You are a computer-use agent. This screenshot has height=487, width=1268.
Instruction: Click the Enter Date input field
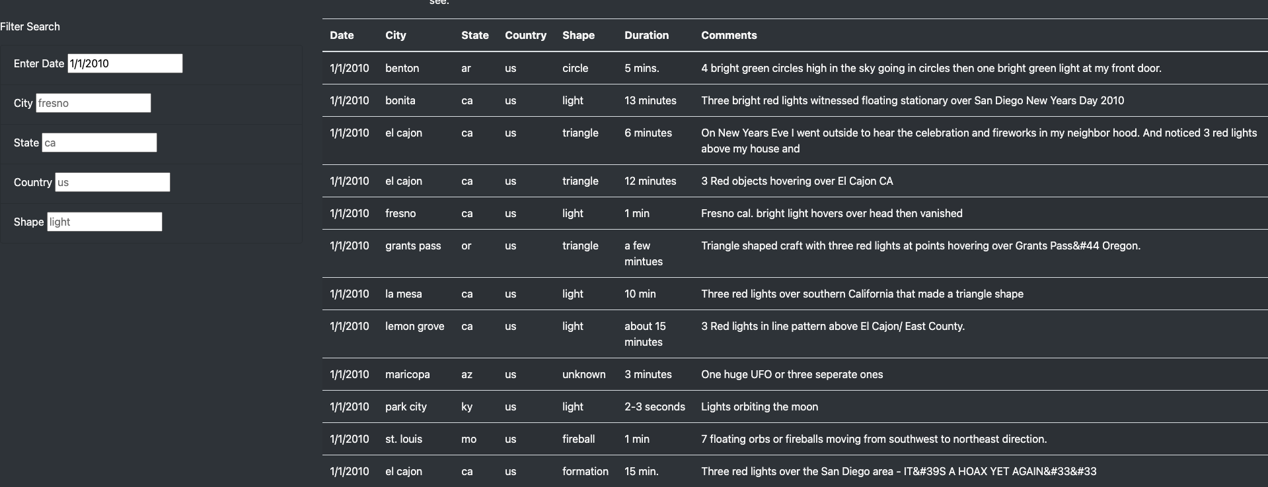pos(124,63)
